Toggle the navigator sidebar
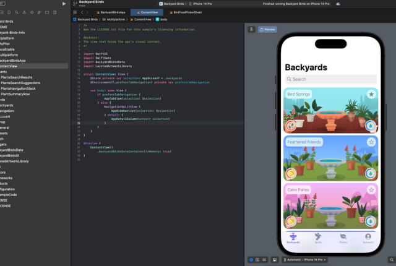This screenshot has height=266, width=396. (x=2, y=4)
